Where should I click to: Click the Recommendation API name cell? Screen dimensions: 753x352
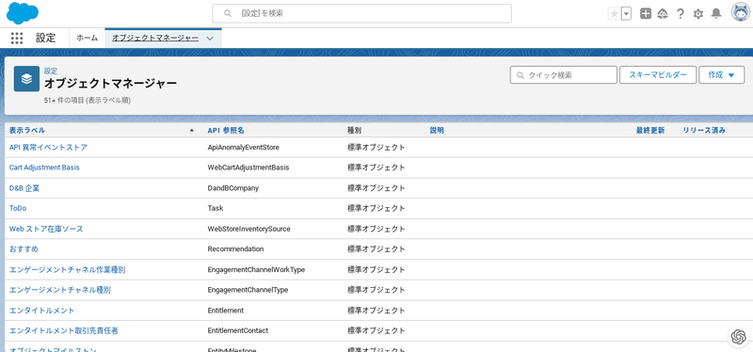[x=235, y=249]
